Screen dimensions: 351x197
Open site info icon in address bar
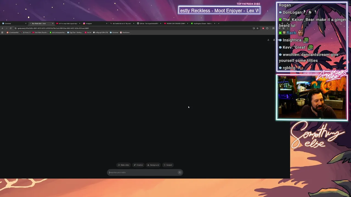click(16, 28)
